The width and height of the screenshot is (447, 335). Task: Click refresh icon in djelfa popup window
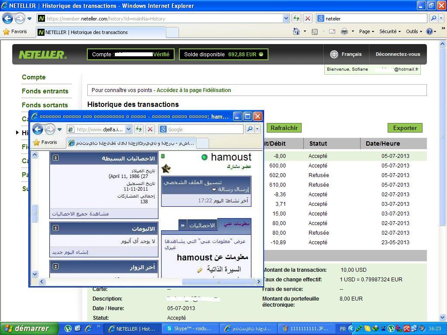[x=139, y=129]
